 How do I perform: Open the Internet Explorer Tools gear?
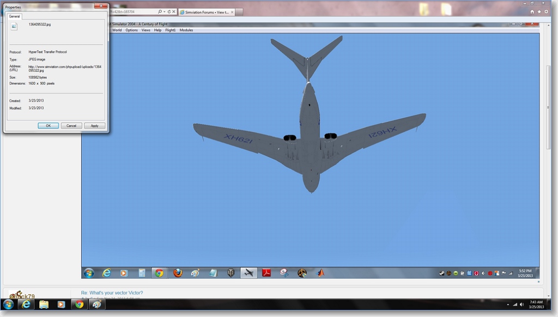pos(546,12)
